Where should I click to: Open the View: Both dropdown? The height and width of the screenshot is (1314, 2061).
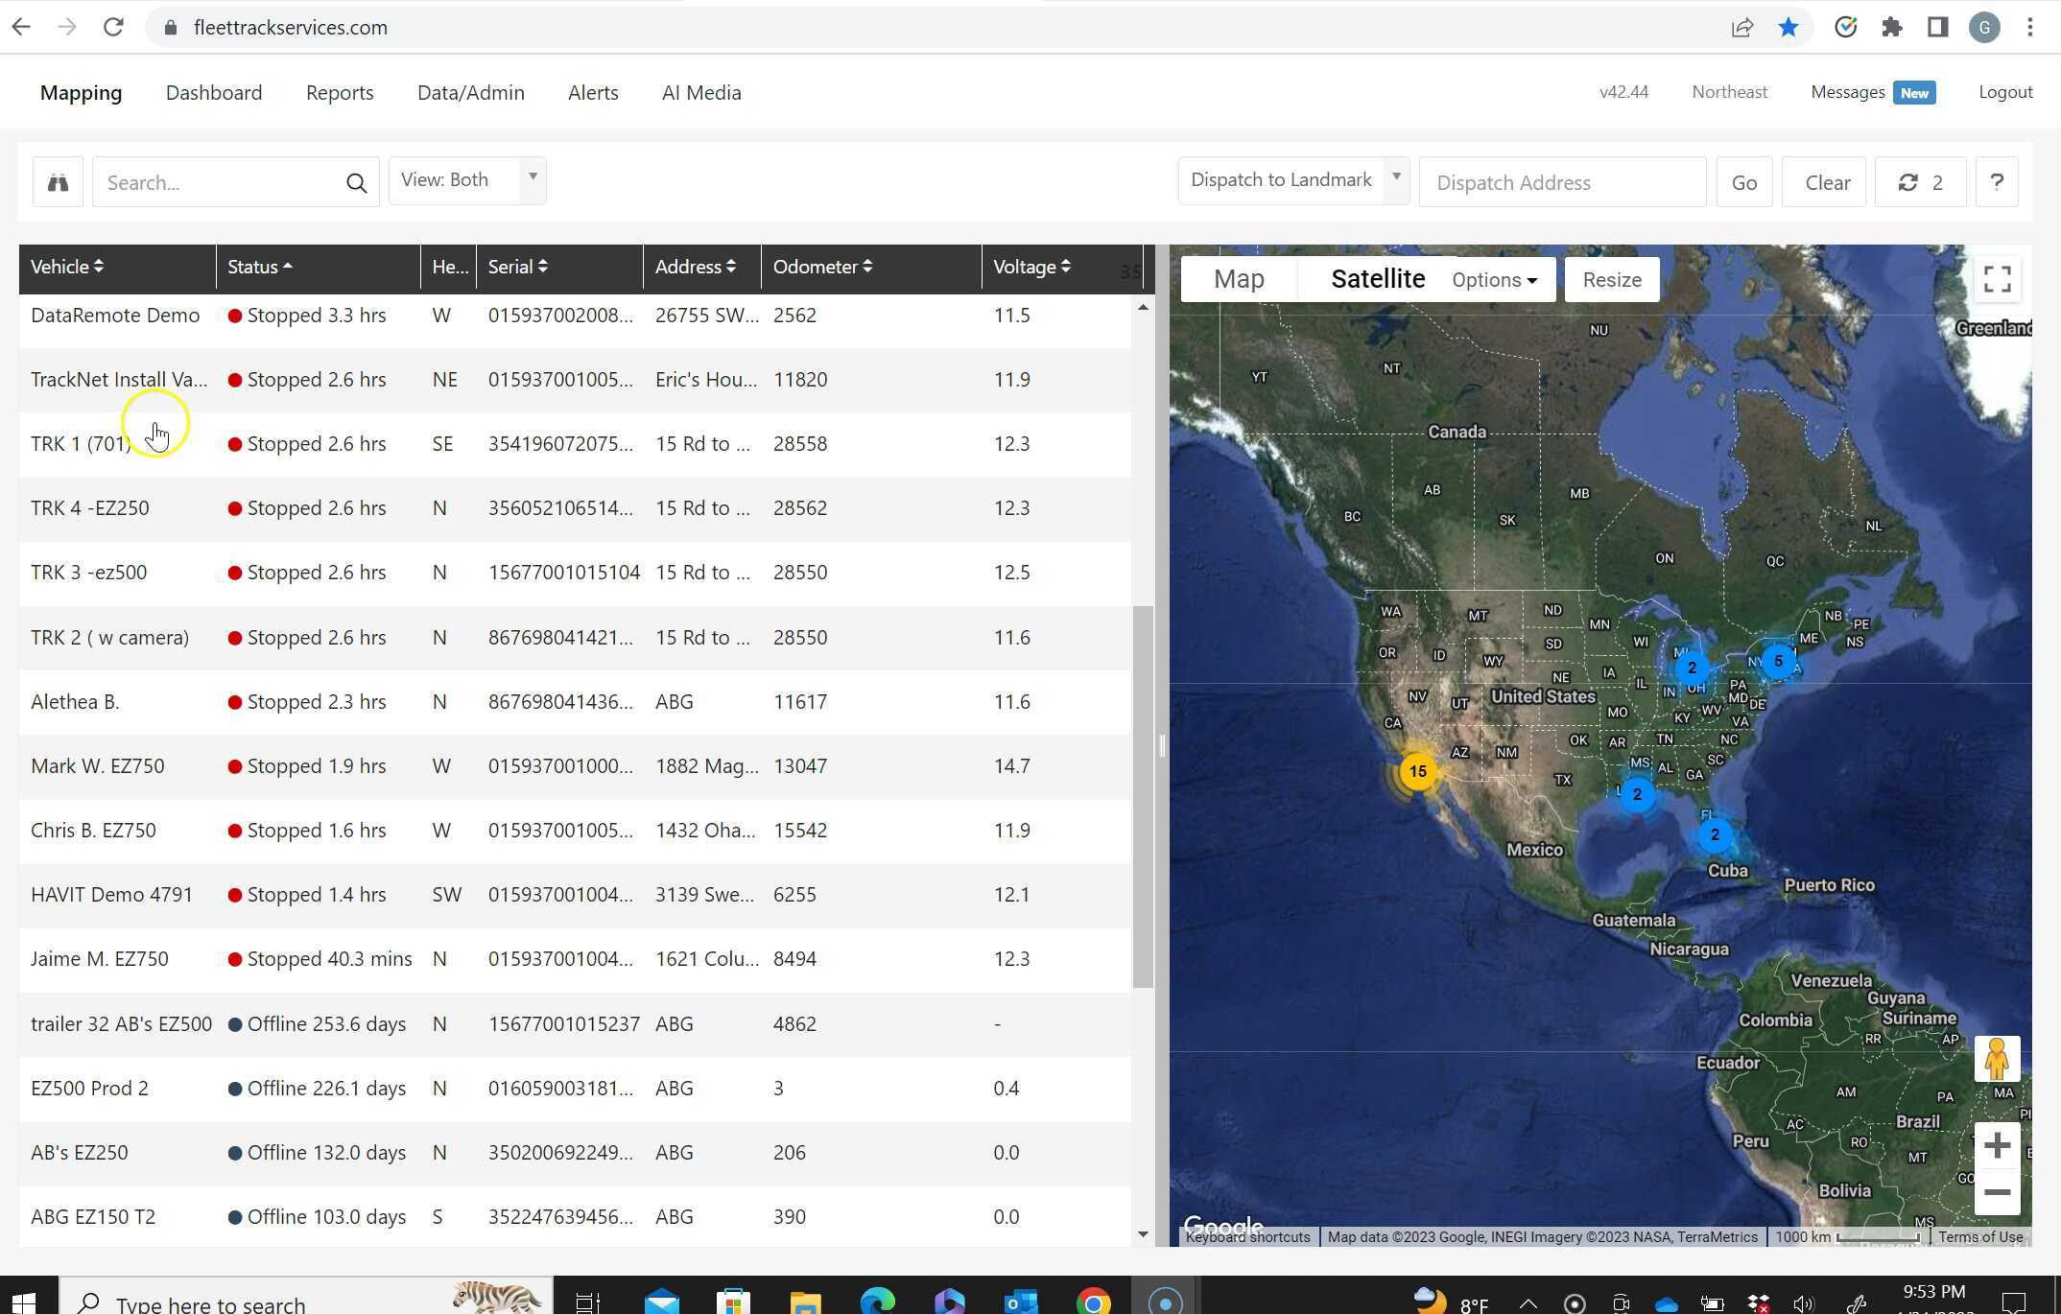point(467,180)
